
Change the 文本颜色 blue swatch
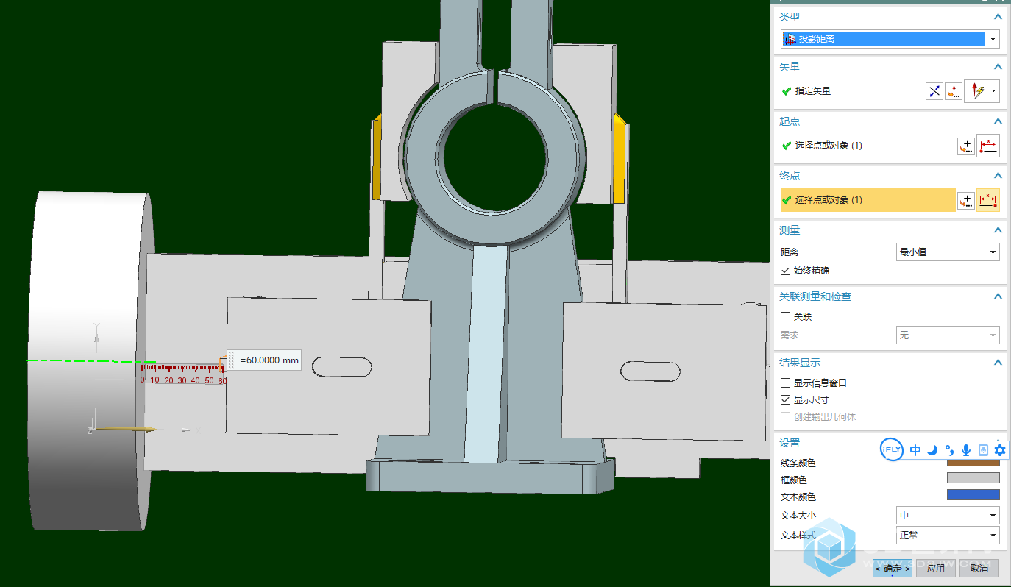click(973, 495)
